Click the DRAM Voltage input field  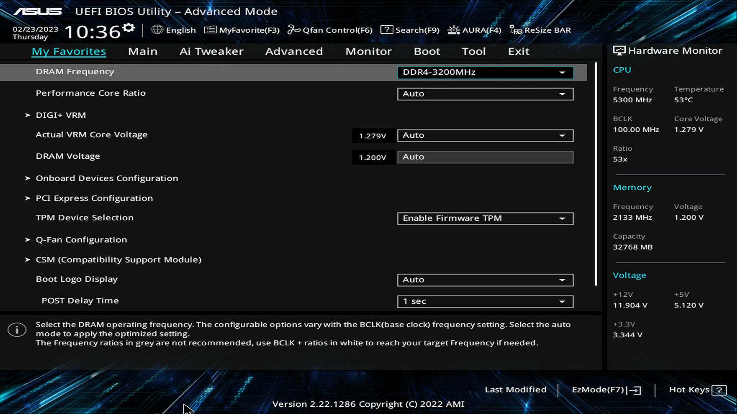click(485, 157)
